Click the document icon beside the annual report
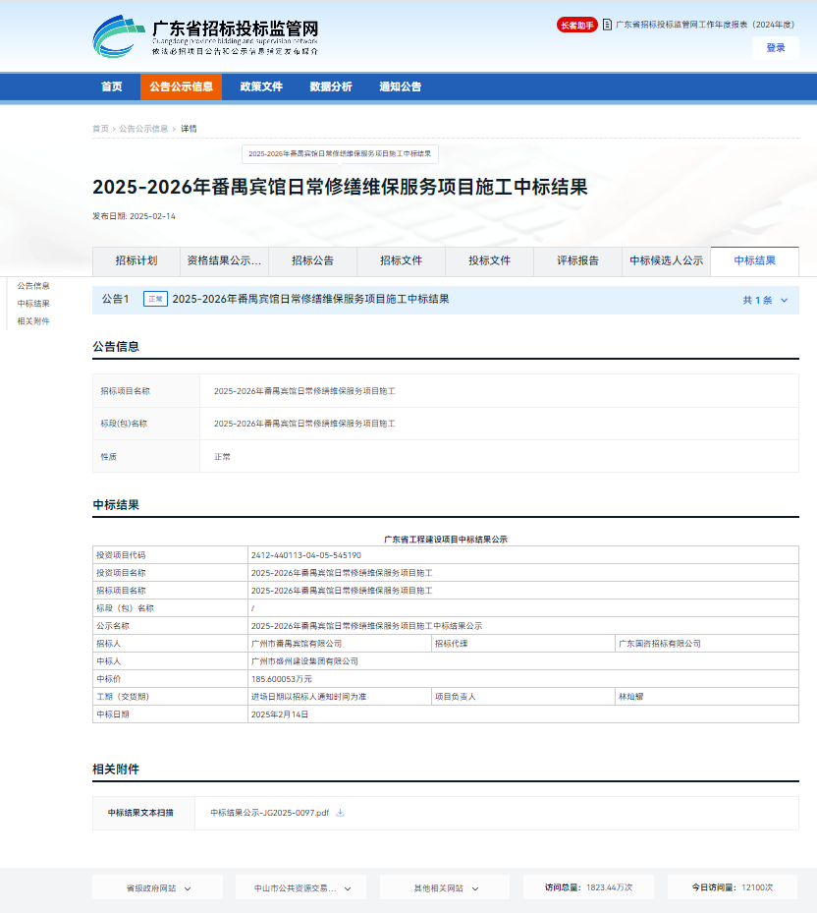Image resolution: width=817 pixels, height=913 pixels. tap(607, 25)
